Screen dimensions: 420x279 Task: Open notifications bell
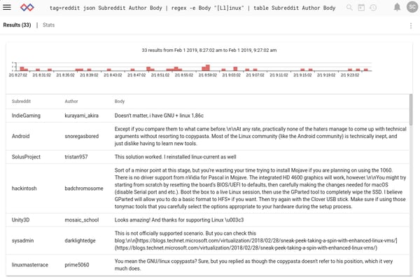pyautogui.click(x=397, y=7)
